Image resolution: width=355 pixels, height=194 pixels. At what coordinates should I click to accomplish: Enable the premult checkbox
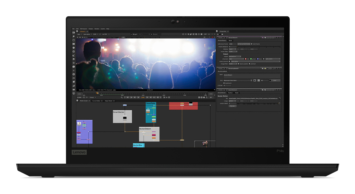[x=250, y=64]
